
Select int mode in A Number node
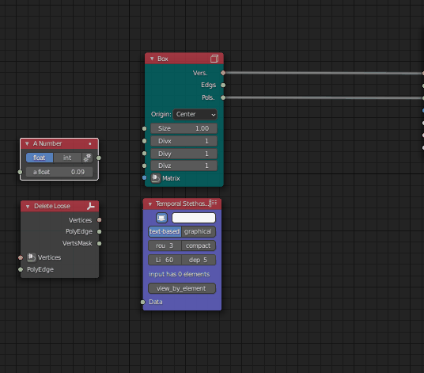[67, 158]
